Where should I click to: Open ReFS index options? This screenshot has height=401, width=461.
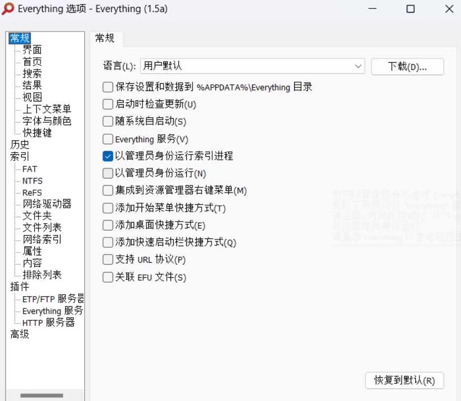point(32,193)
